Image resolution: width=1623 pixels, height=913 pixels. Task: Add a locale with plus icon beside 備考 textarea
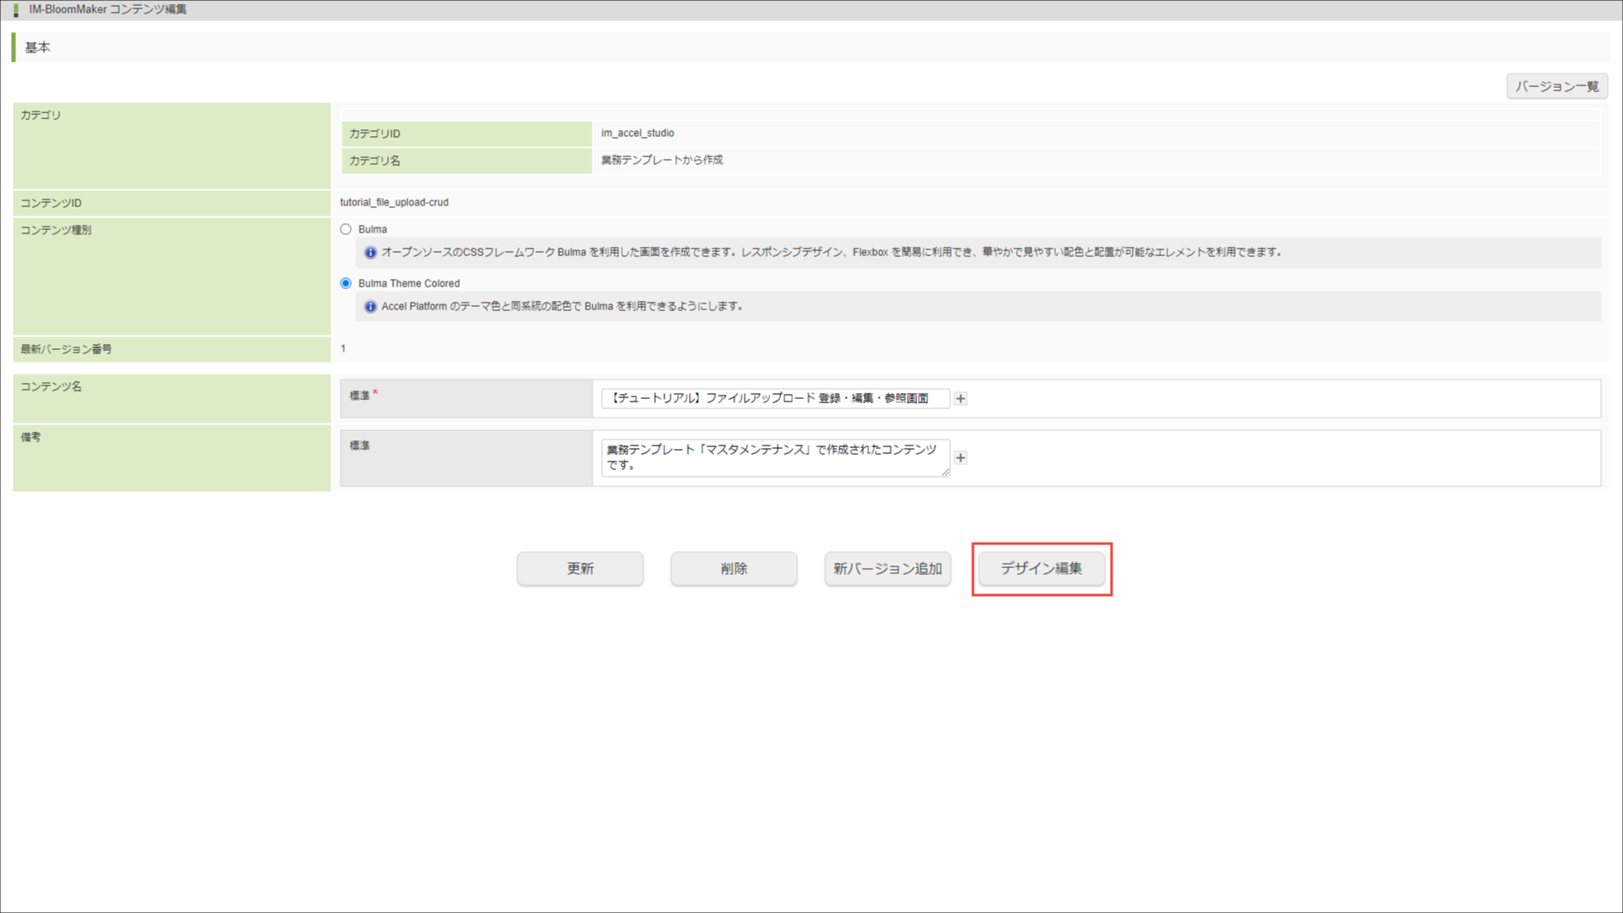click(x=960, y=457)
